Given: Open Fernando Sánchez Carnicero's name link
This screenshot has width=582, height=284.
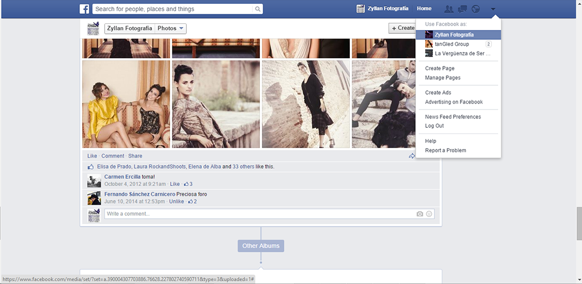Looking at the screenshot, I should [140, 194].
